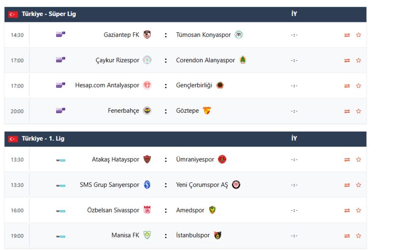
Task: Click the Göztepe club crest
Action: pyautogui.click(x=207, y=111)
